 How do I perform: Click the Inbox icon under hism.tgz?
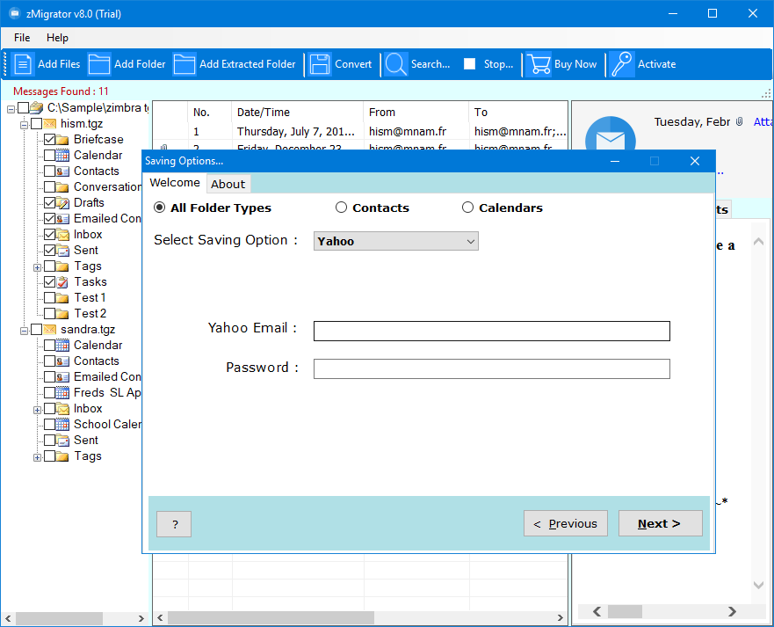click(x=62, y=234)
